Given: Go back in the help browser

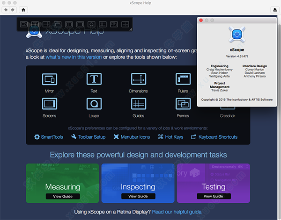Looking at the screenshot, I should [6, 10].
